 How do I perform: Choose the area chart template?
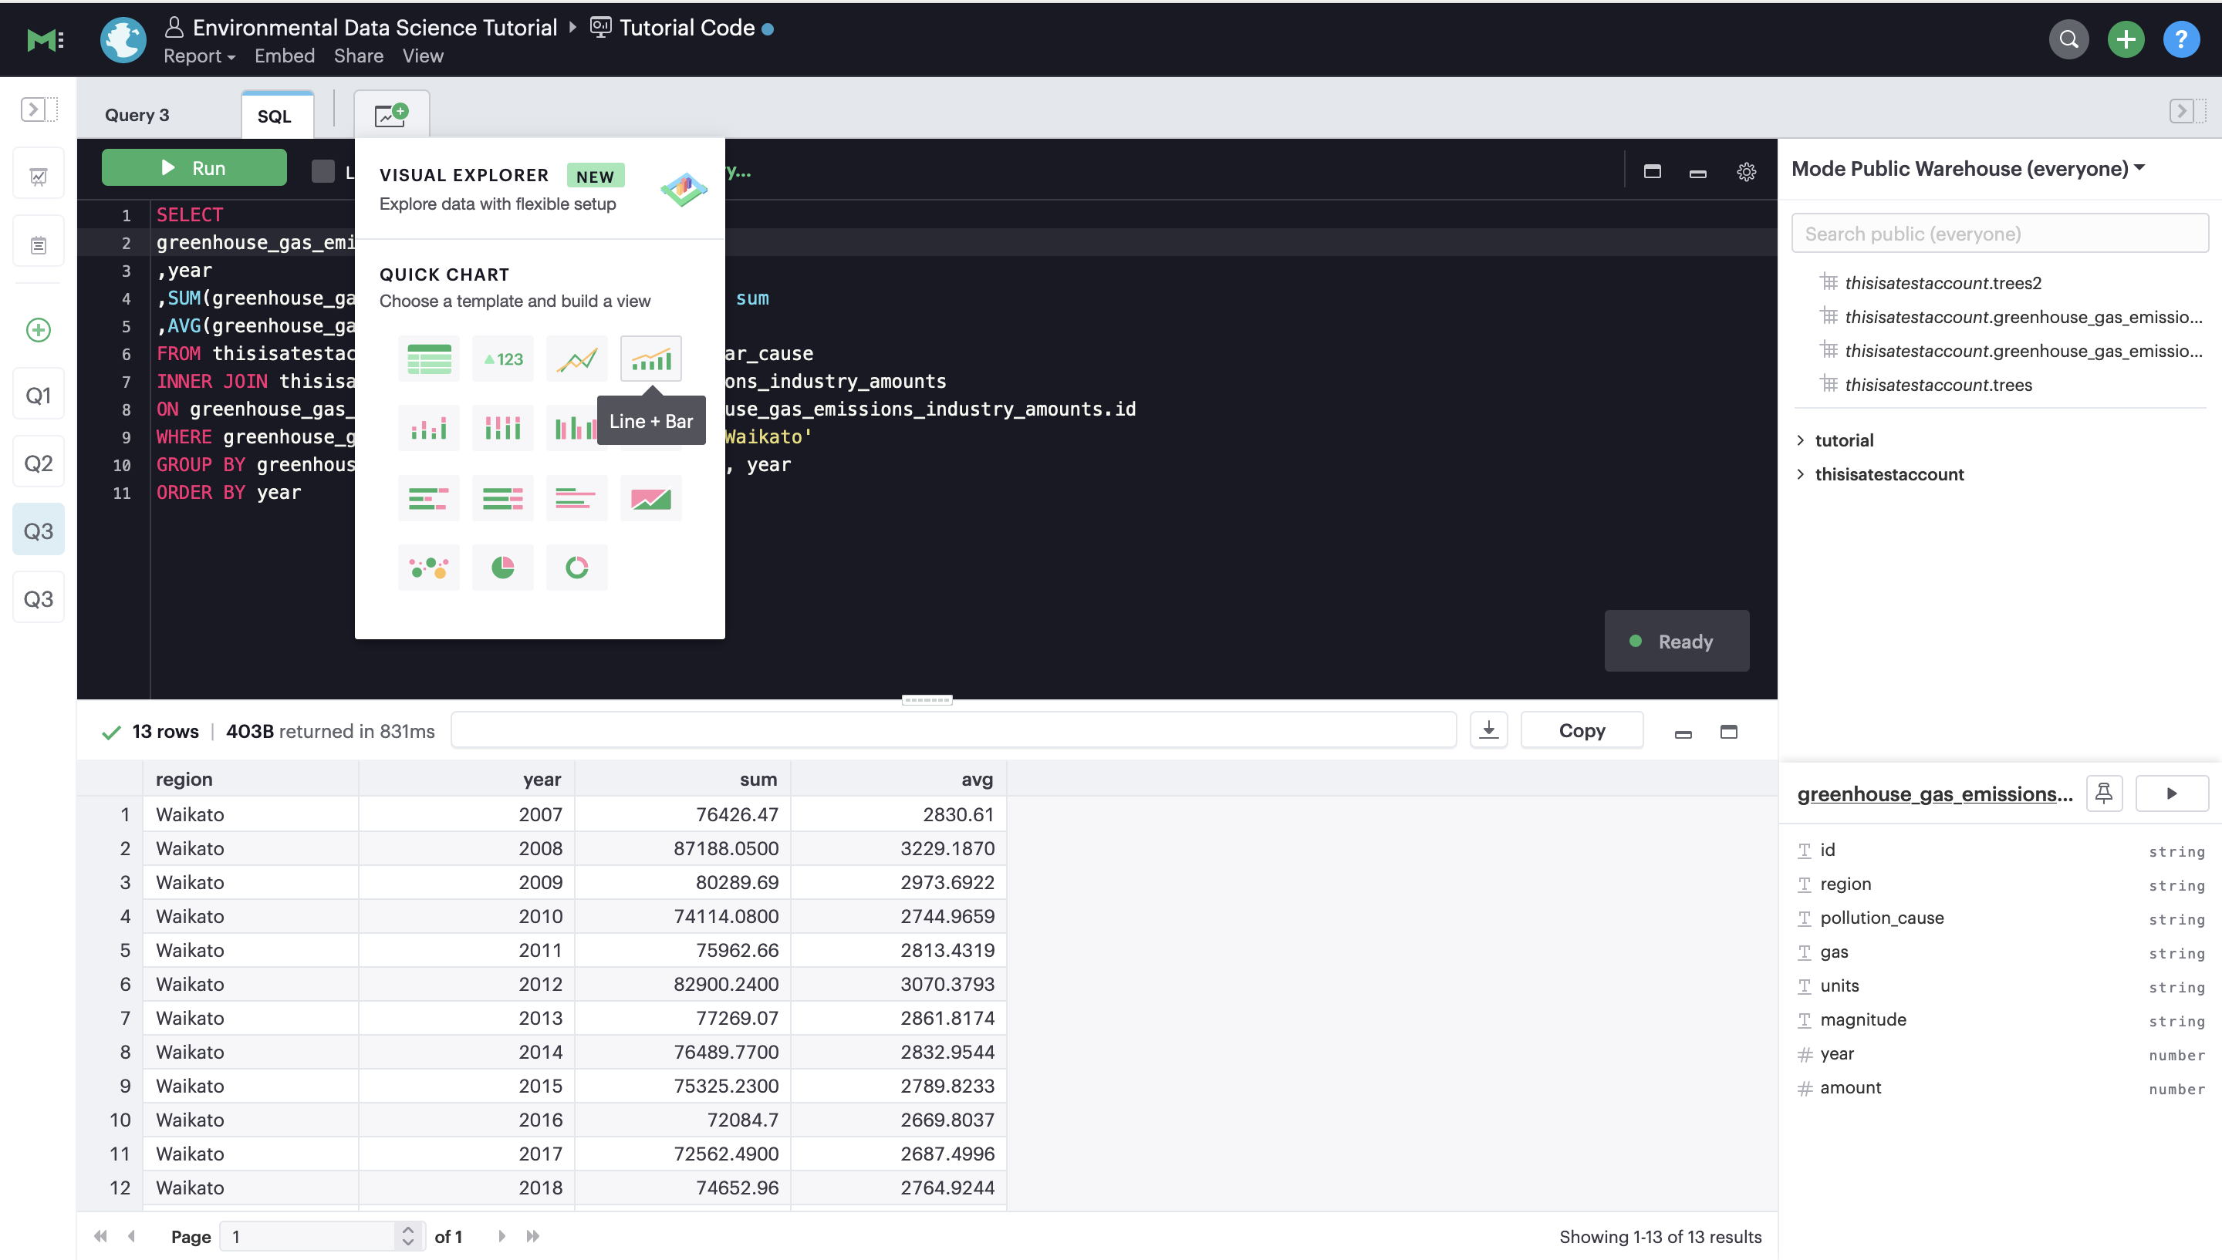[651, 497]
